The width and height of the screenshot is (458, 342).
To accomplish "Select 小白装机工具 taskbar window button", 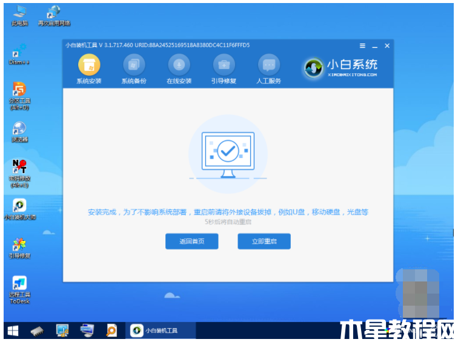I will pyautogui.click(x=161, y=330).
